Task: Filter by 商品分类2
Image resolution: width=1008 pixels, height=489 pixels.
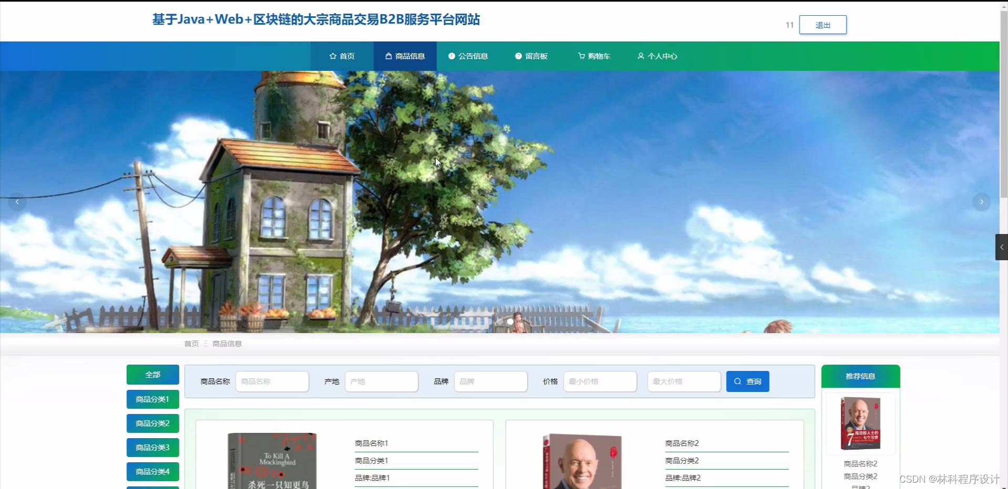Action: 153,423
